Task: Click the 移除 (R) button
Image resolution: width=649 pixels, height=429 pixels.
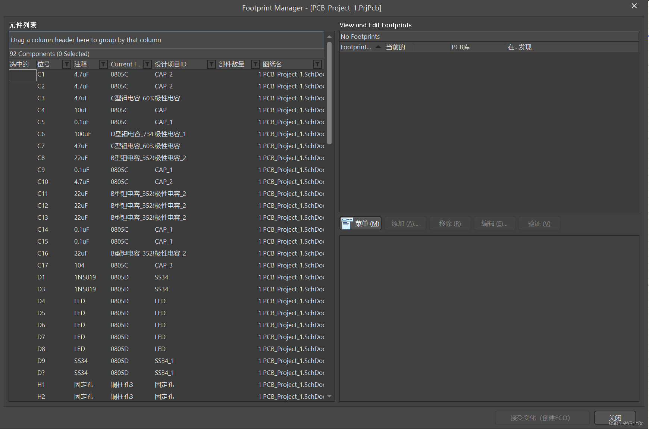Action: click(x=450, y=223)
